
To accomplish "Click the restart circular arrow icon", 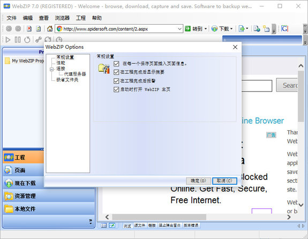I will pyautogui.click(x=27, y=40).
